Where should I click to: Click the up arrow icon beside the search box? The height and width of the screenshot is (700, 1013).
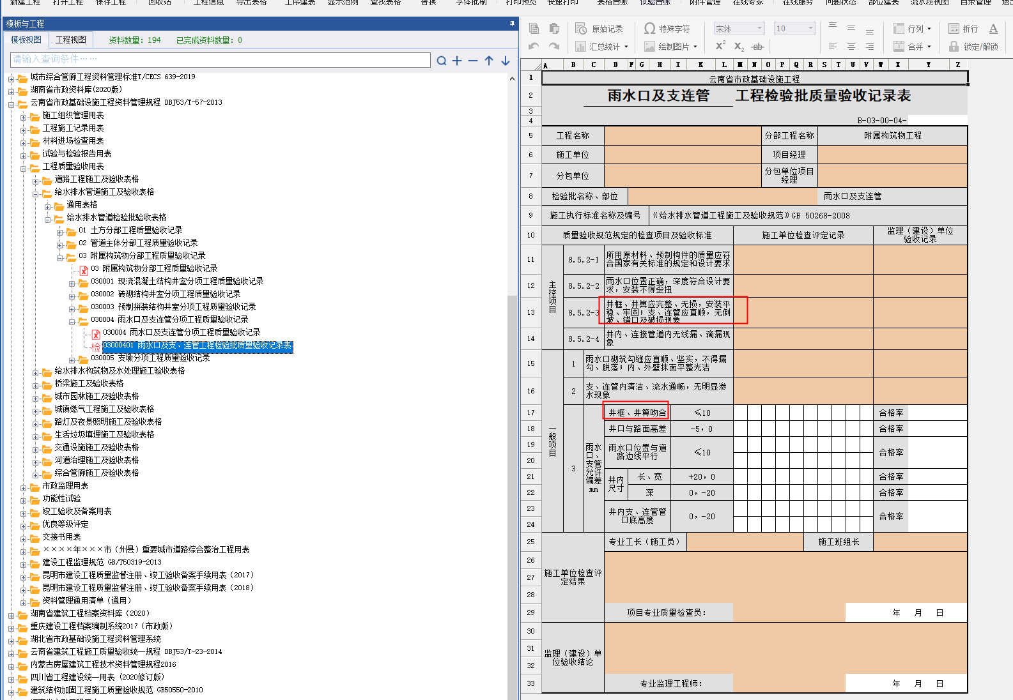click(x=489, y=61)
